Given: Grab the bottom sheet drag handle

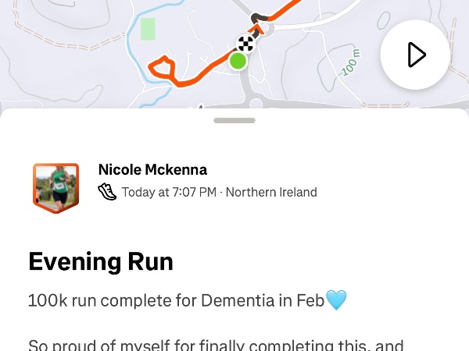Looking at the screenshot, I should (234, 120).
